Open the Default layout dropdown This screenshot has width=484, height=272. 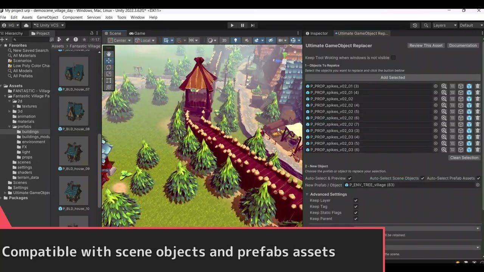[x=471, y=25]
